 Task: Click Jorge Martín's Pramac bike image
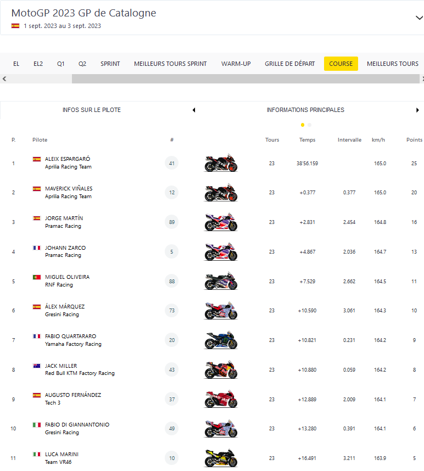pyautogui.click(x=221, y=222)
